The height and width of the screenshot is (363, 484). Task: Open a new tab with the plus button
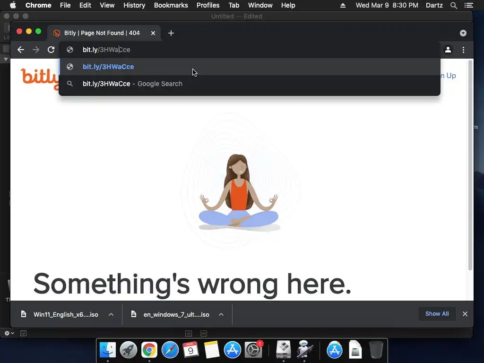coord(171,33)
